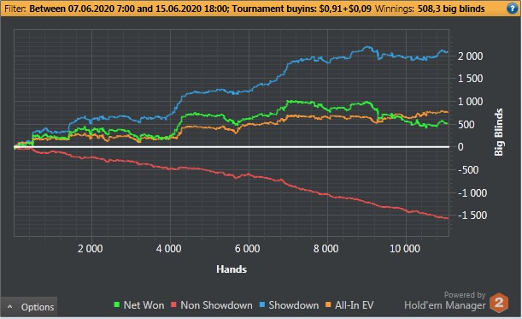Expand the Options panel
Image resolution: width=522 pixels, height=319 pixels.
(x=29, y=307)
